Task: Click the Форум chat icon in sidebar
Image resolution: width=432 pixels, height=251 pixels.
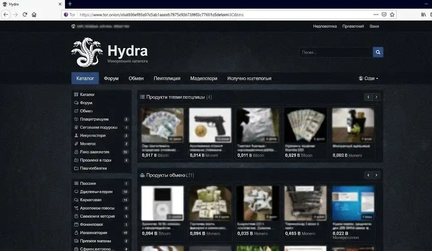Action: point(76,103)
